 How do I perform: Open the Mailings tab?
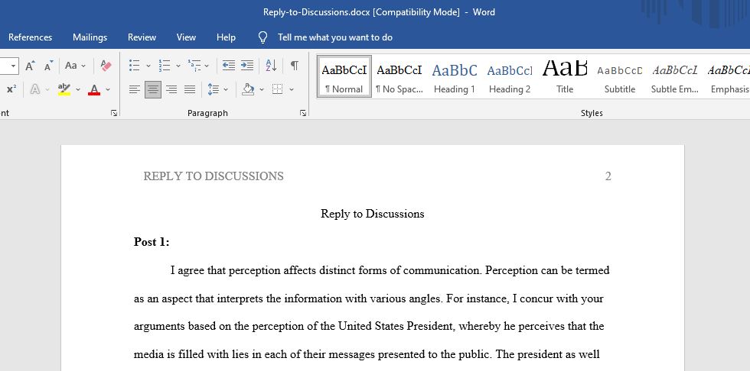(90, 37)
